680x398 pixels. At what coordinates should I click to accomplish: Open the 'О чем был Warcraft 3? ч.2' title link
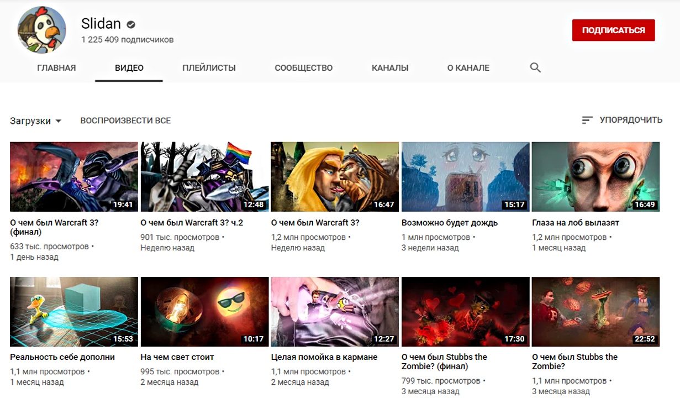click(192, 223)
